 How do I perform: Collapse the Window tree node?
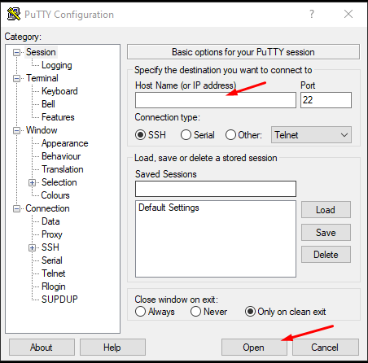17,130
